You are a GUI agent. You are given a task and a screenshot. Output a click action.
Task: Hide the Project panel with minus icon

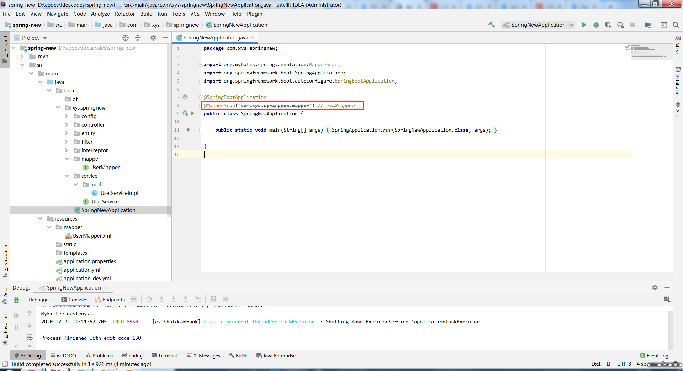(165, 38)
